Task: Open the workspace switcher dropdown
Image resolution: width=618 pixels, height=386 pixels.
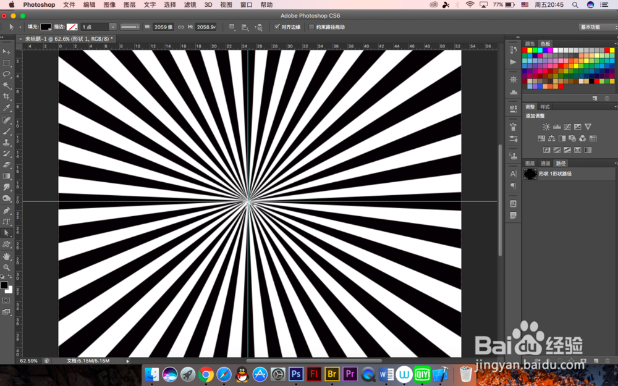Action: tap(597, 27)
